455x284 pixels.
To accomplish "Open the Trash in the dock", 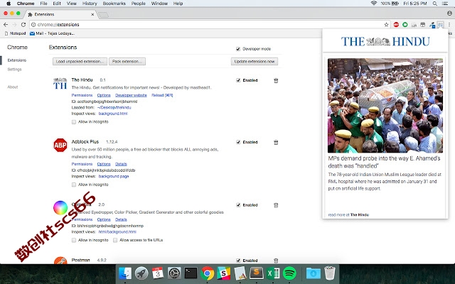I will tap(330, 273).
